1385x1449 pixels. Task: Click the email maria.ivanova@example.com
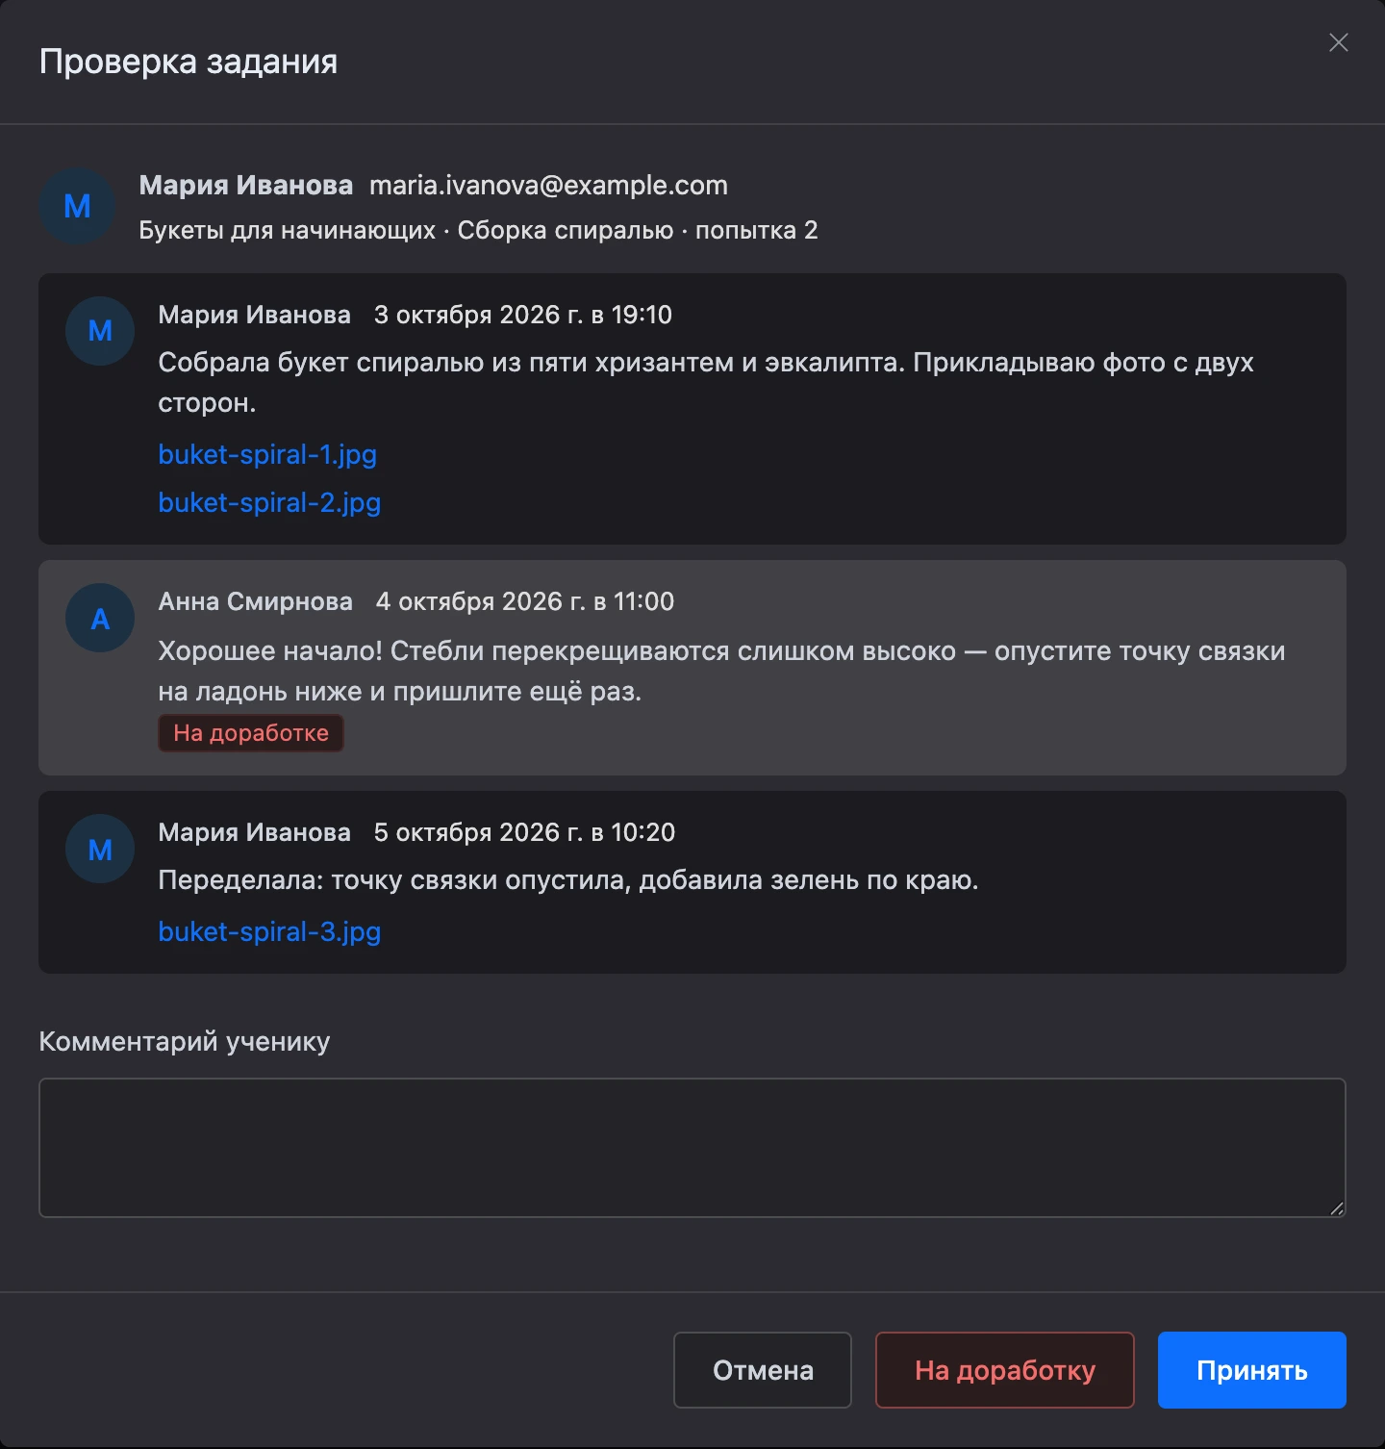point(548,185)
